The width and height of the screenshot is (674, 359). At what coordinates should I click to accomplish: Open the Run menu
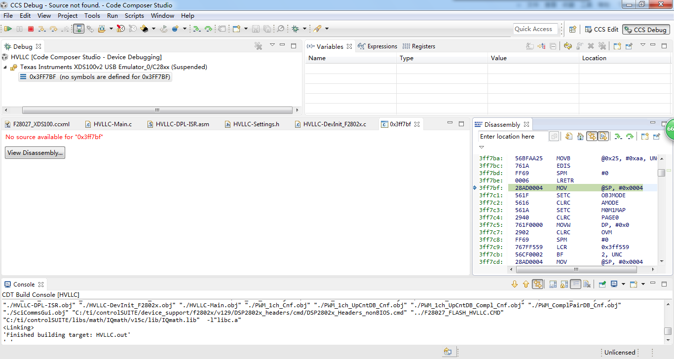click(x=112, y=16)
